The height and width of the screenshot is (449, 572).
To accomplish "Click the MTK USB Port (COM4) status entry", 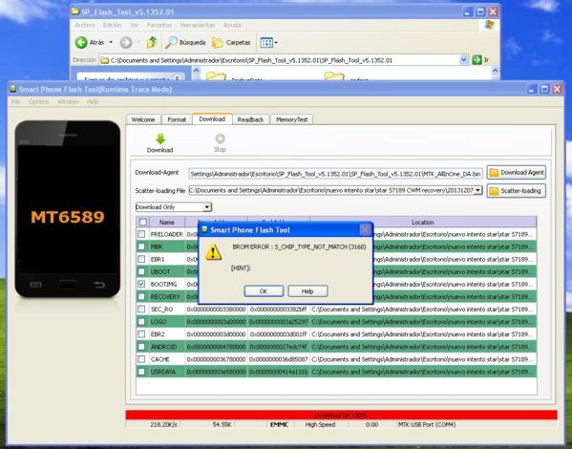I will click(x=427, y=424).
